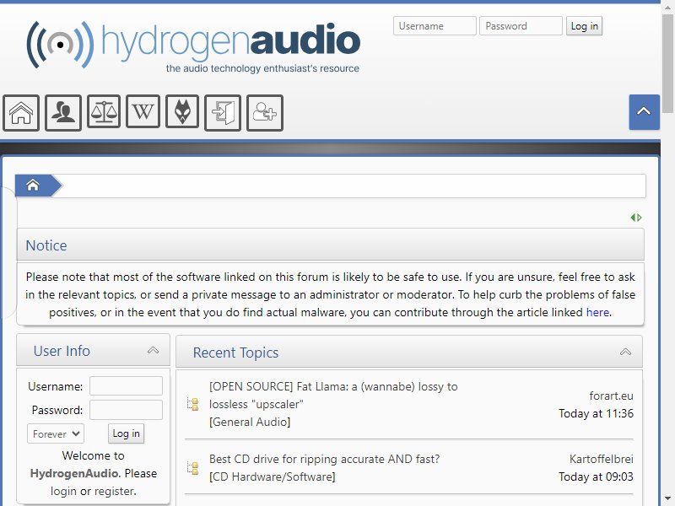The image size is (675, 506).
Task: Click the 'register' link in welcome text
Action: pos(114,491)
